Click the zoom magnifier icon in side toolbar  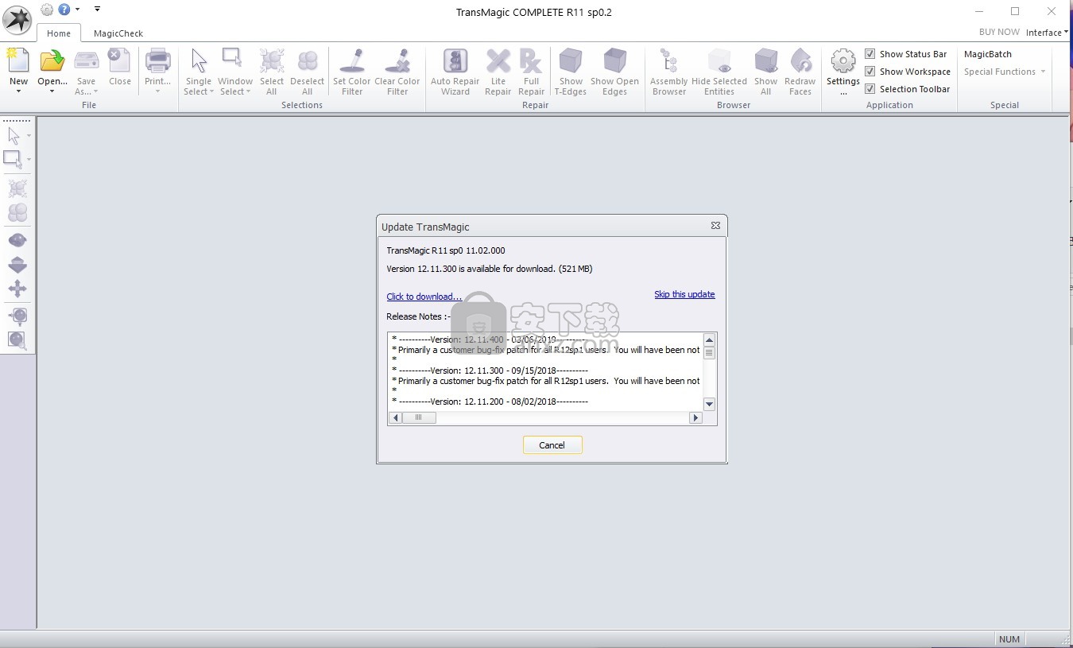[17, 340]
